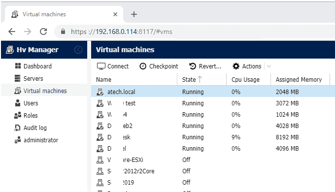Select the VM name ending in test
This screenshot has width=335, height=192.
(121, 103)
